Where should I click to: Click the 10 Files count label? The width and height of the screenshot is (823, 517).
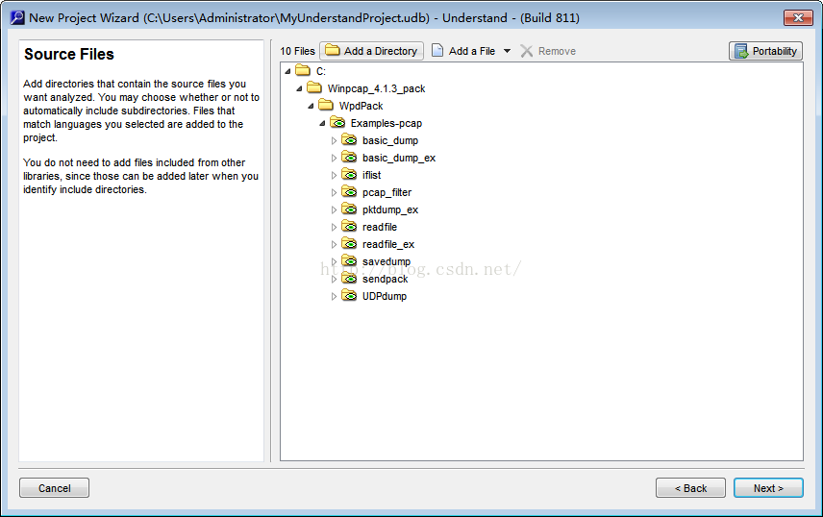pyautogui.click(x=298, y=51)
